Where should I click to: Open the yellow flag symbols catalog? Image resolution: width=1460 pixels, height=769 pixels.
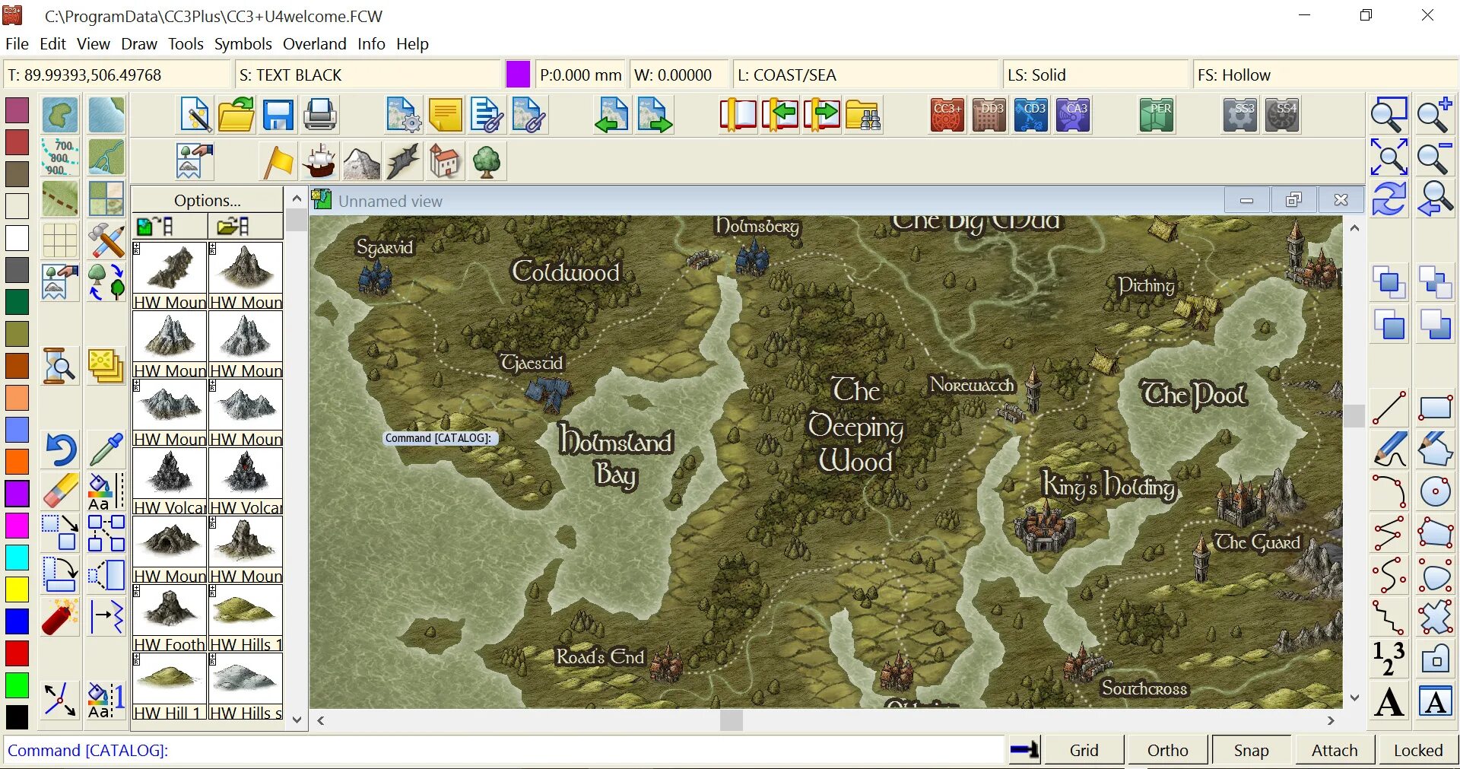pos(278,161)
